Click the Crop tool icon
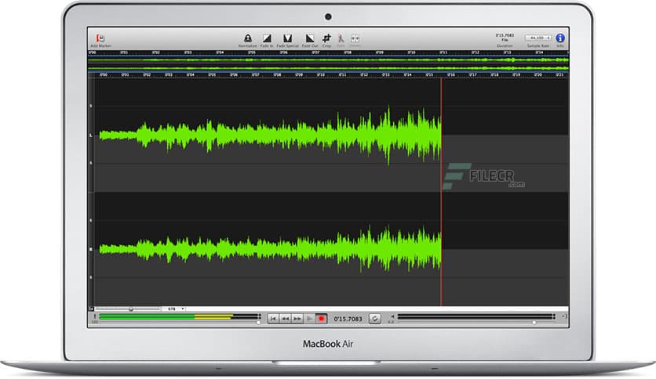656x379 pixels. click(x=326, y=38)
